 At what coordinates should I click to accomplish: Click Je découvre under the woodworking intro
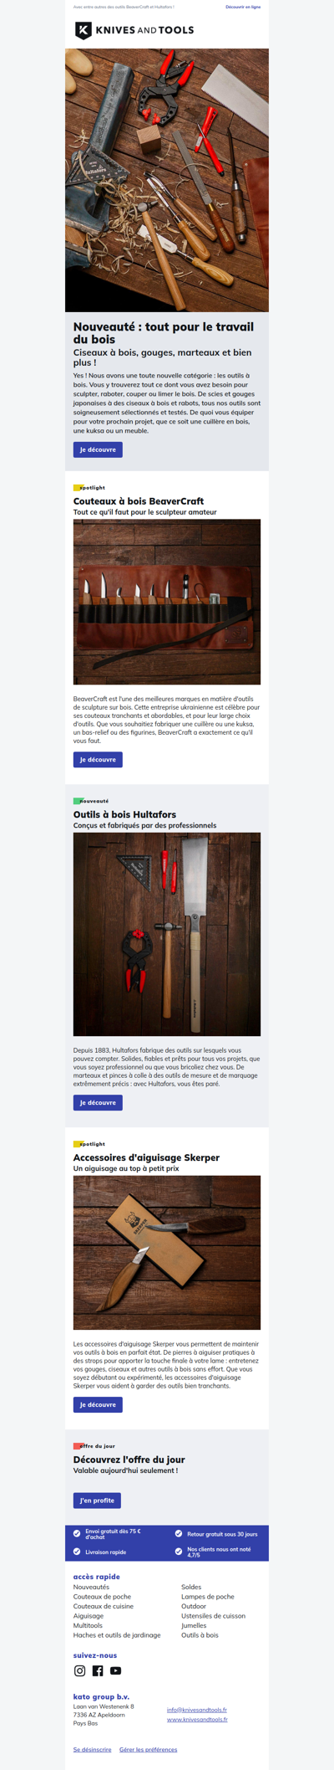pyautogui.click(x=98, y=449)
